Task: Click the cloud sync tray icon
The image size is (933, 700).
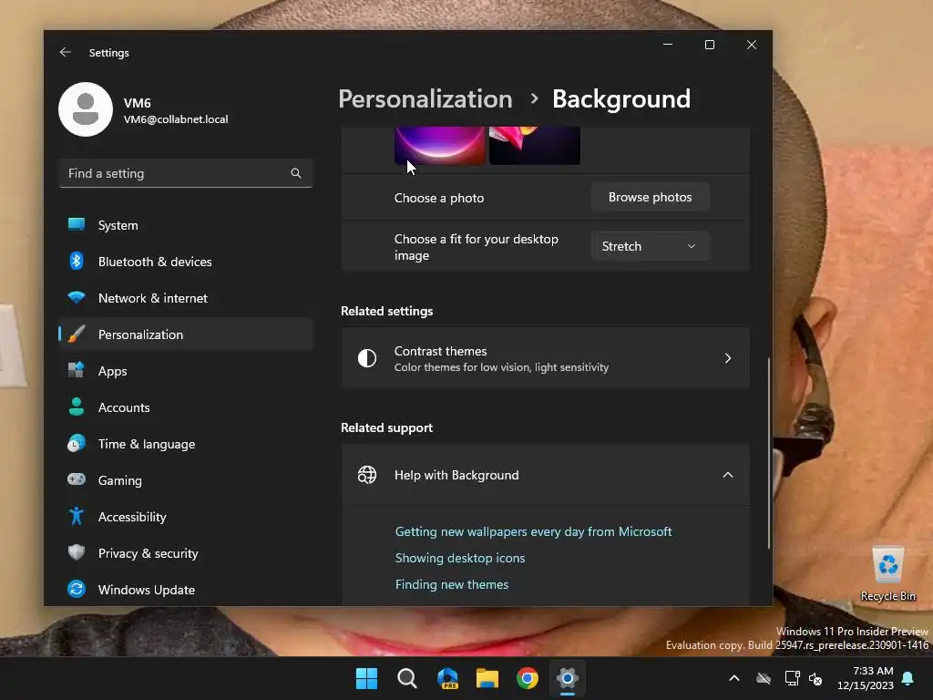Action: [764, 678]
